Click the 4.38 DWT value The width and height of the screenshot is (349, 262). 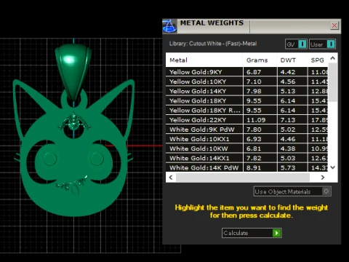[x=288, y=148]
